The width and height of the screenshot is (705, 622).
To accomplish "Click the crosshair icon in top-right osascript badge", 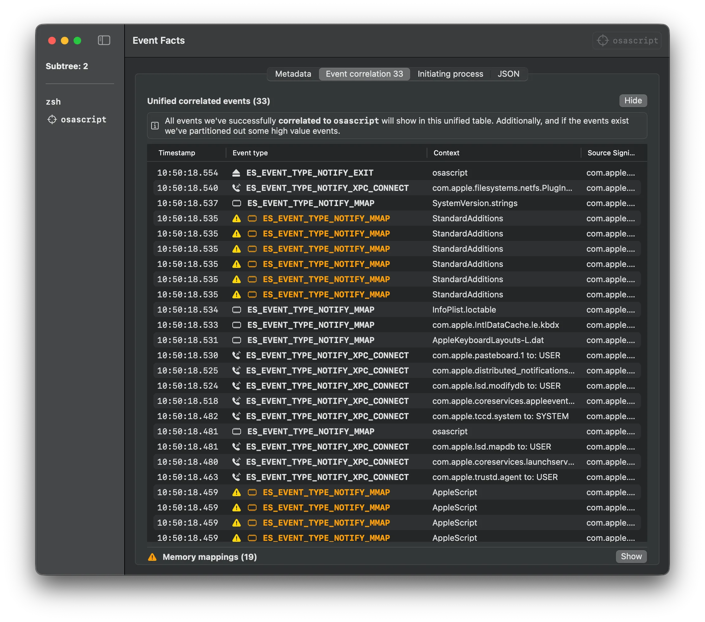I will click(x=603, y=40).
